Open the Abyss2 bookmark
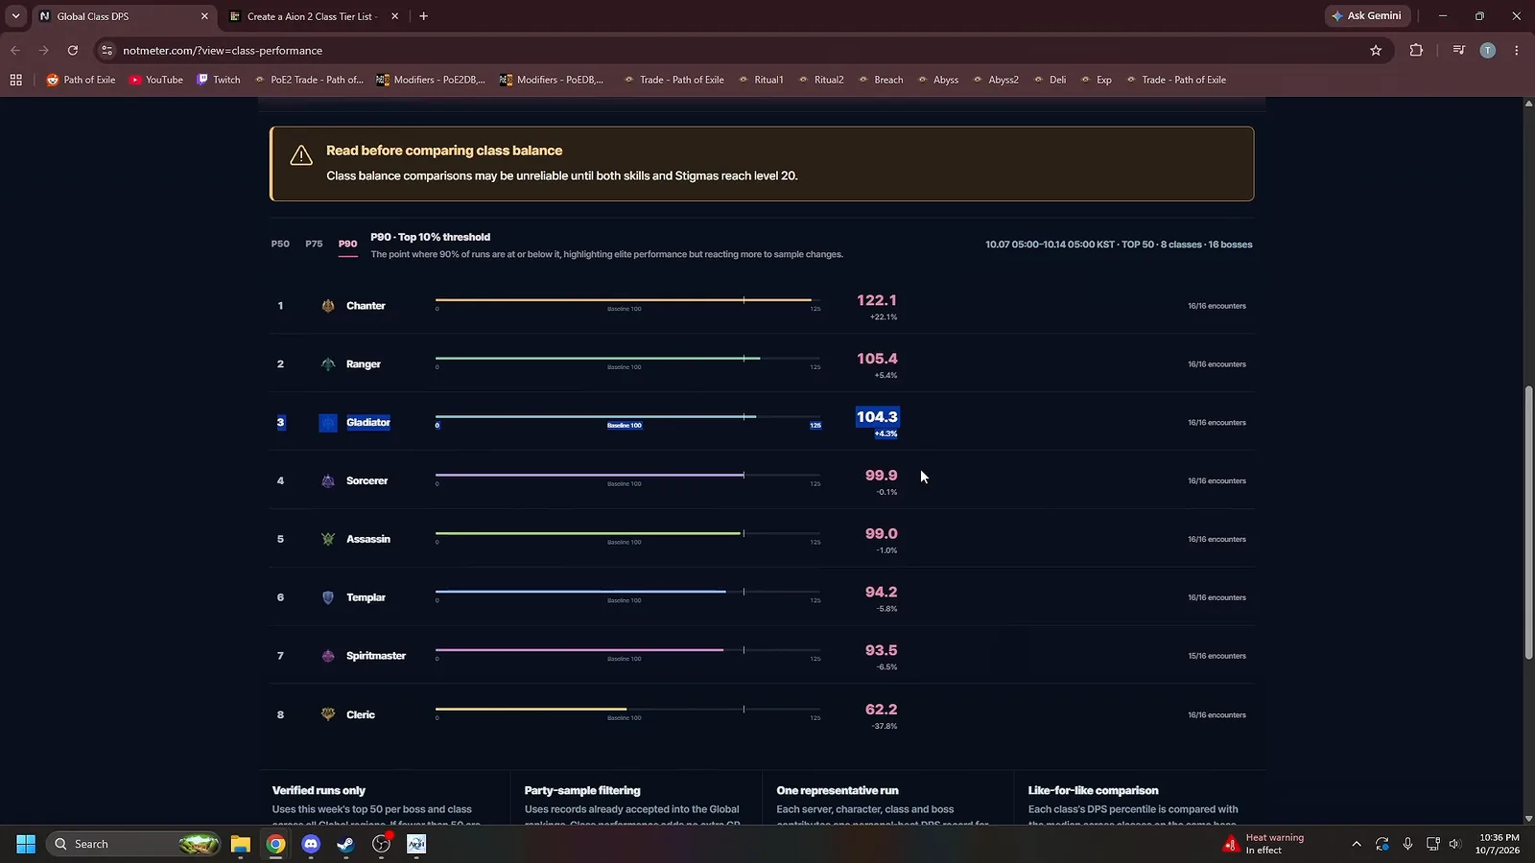1535x863 pixels. point(996,81)
